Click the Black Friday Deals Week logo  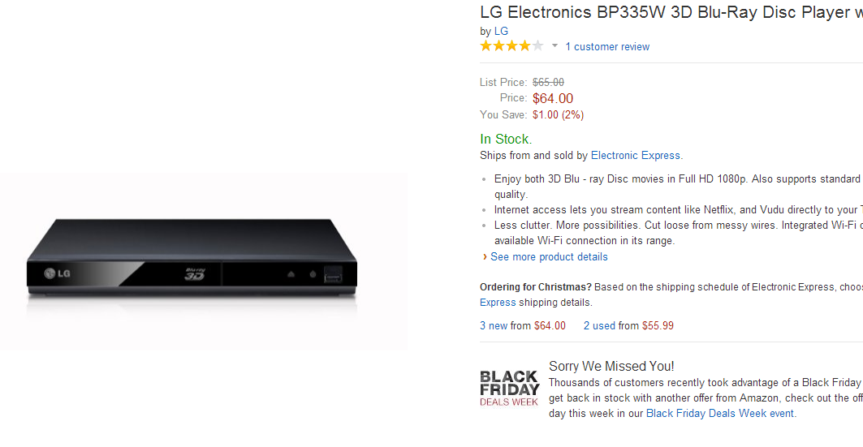[509, 387]
